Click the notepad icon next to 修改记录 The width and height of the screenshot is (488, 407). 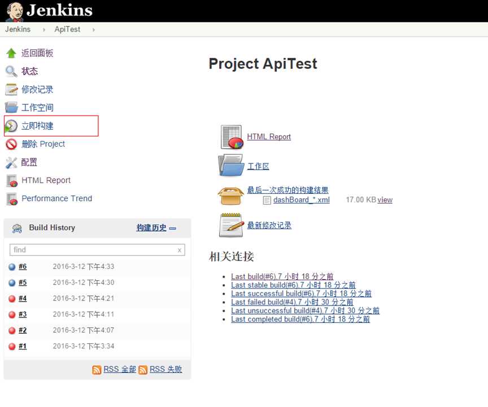click(11, 90)
